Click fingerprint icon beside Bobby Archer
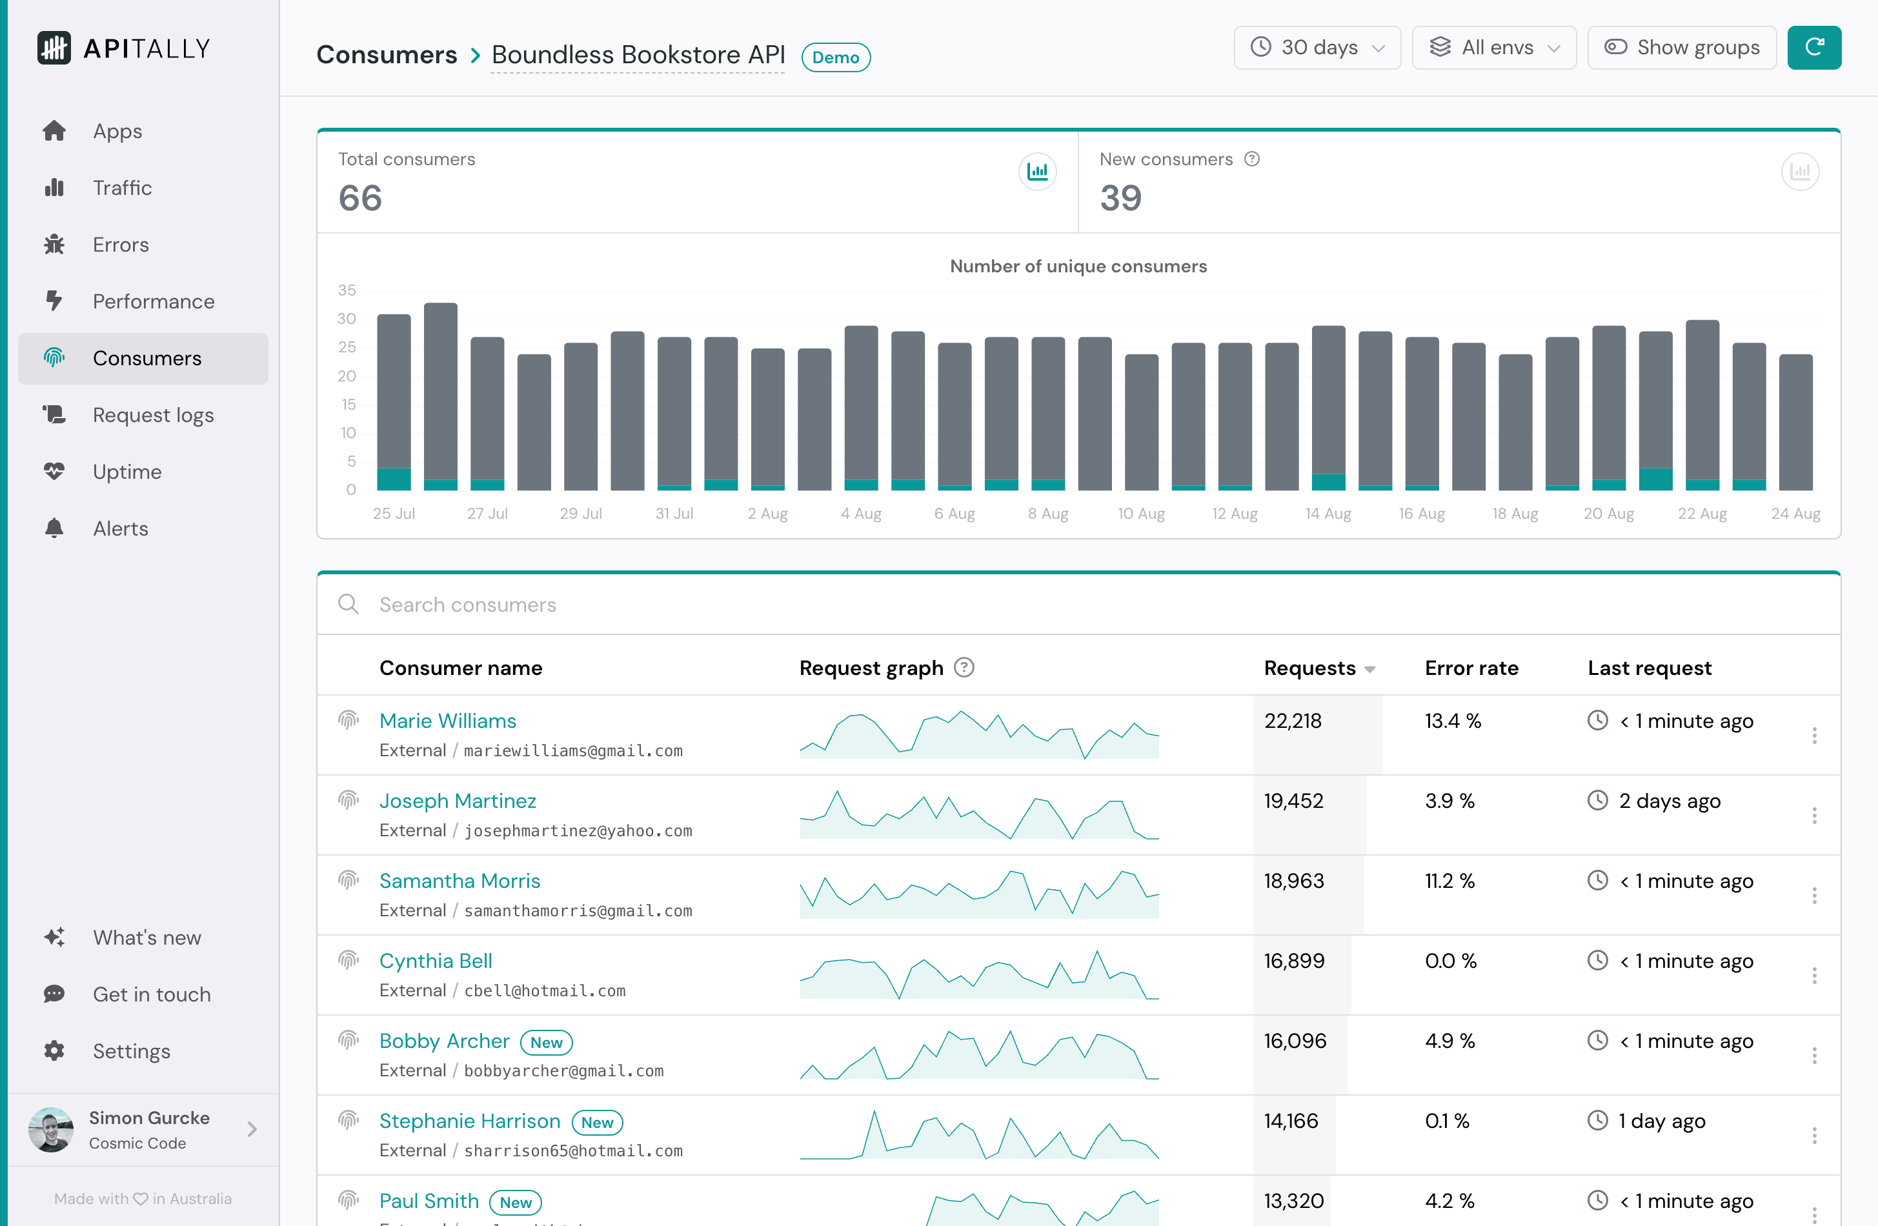Viewport: 1878px width, 1226px height. pos(348,1040)
